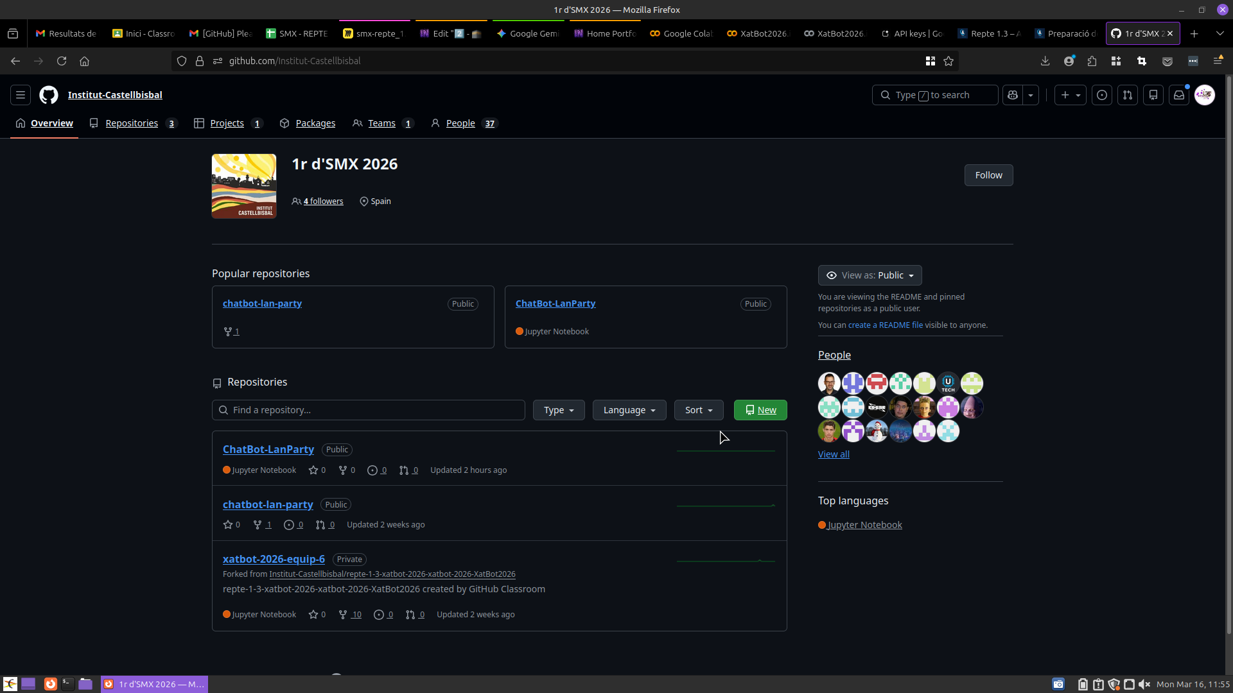Expand the Language filter dropdown
The width and height of the screenshot is (1233, 693).
click(x=629, y=410)
